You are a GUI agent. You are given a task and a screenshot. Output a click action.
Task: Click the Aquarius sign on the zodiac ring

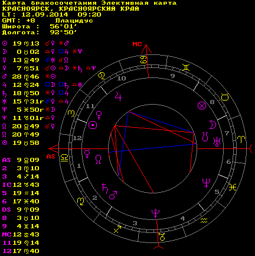(204, 221)
